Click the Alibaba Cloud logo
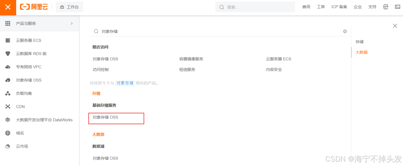 point(34,7)
